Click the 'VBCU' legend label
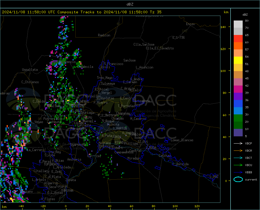Viewport: 260px width, 210px height. (248, 165)
